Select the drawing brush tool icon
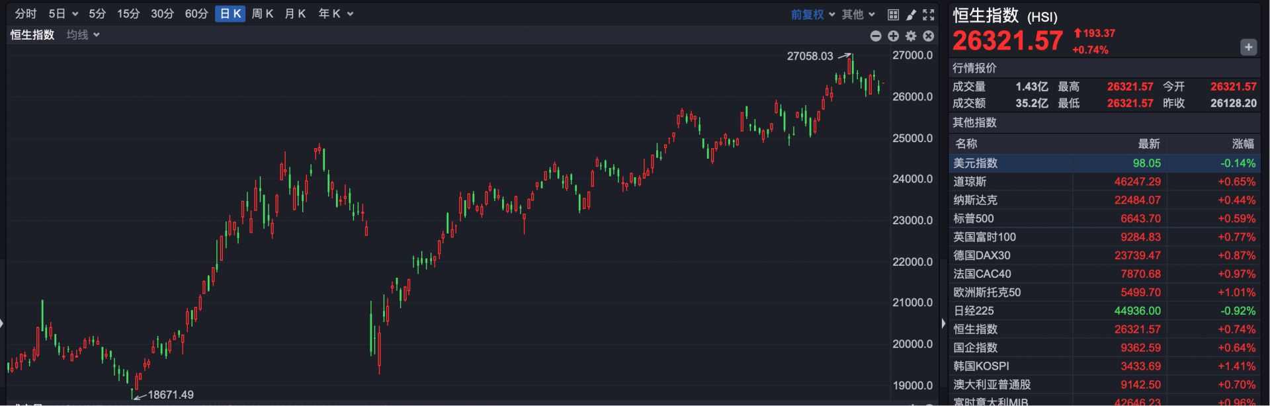The image size is (1270, 406). coord(911,15)
